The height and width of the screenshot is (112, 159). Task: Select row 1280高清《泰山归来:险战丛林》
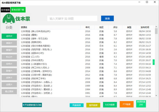(87, 31)
